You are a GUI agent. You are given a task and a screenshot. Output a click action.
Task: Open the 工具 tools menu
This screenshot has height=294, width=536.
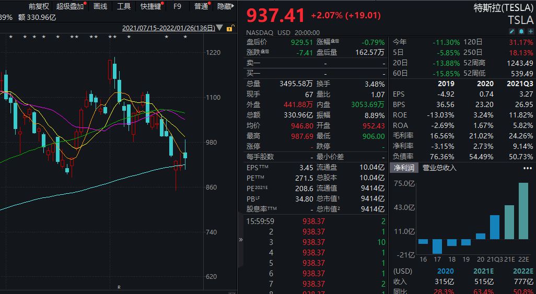click(124, 6)
